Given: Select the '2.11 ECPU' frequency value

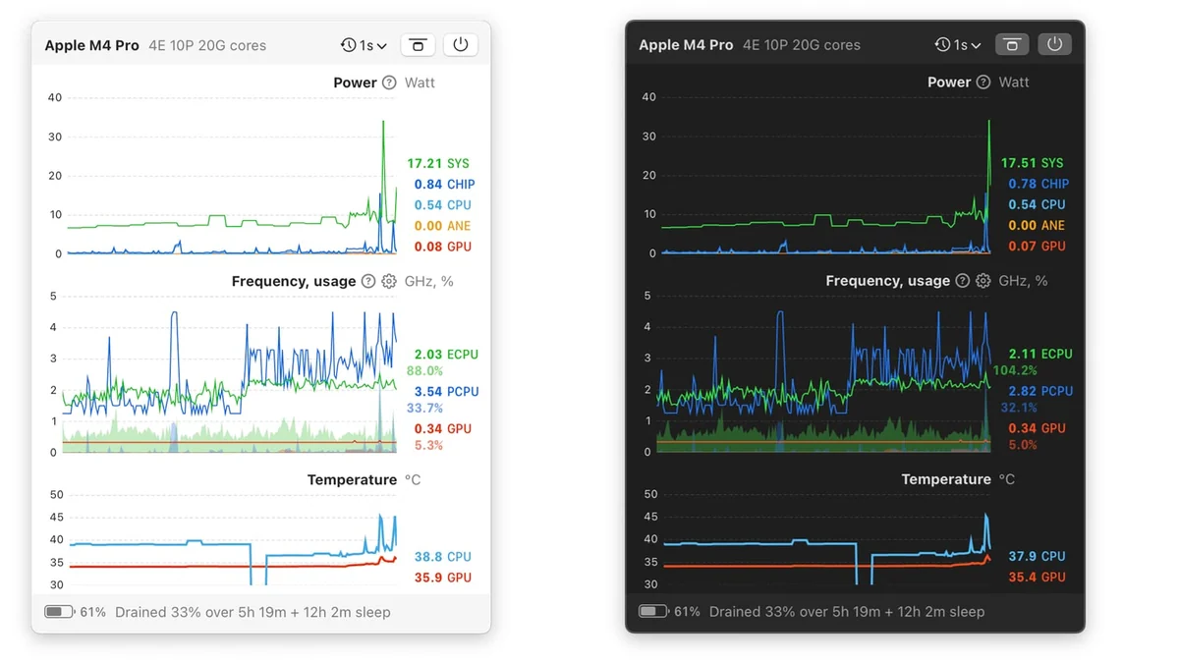Looking at the screenshot, I should tap(1040, 354).
